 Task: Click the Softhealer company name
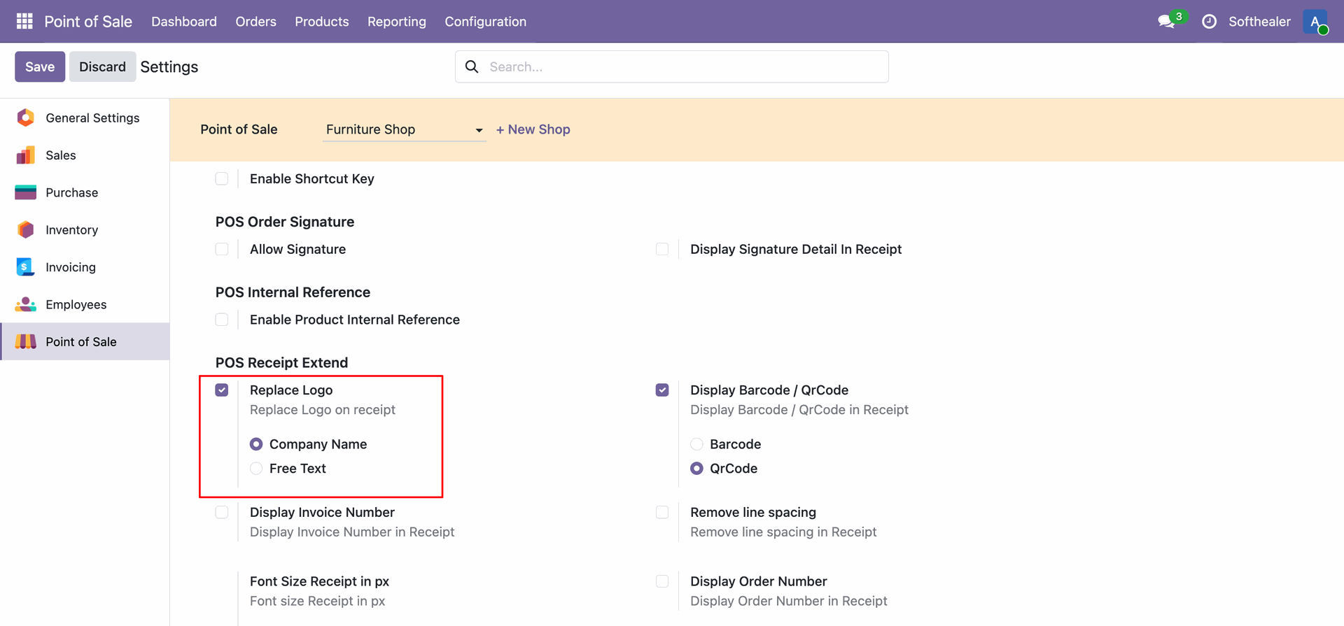tap(1259, 22)
